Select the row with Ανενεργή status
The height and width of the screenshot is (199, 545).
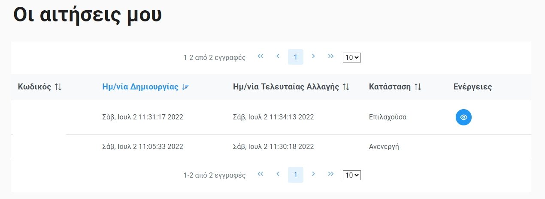point(271,147)
